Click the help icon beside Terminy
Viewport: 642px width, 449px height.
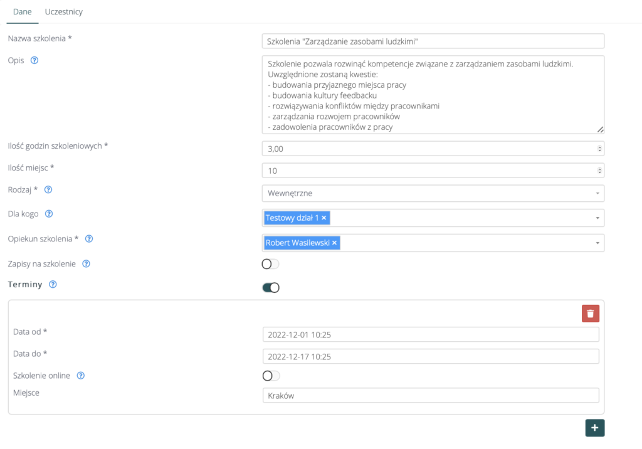coord(53,284)
